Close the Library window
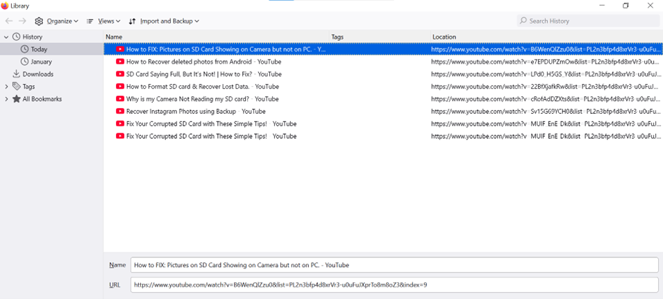 click(x=651, y=6)
